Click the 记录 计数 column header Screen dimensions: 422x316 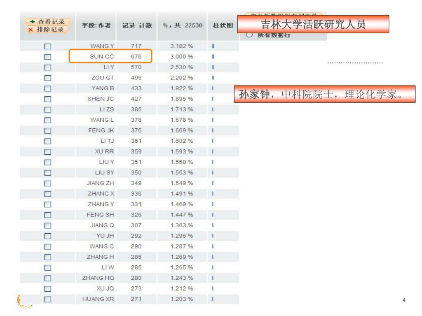(137, 26)
